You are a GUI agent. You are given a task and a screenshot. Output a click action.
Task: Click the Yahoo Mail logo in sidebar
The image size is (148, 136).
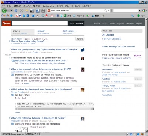pos(137,56)
